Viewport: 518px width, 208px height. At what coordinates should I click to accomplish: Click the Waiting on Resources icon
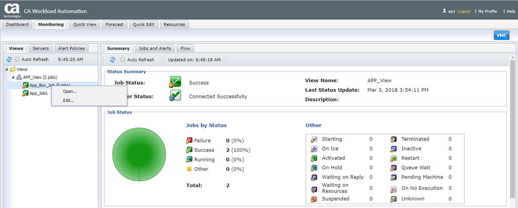(x=314, y=189)
